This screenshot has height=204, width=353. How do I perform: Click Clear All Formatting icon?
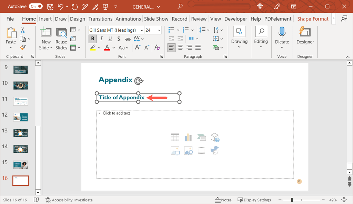pyautogui.click(x=157, y=47)
